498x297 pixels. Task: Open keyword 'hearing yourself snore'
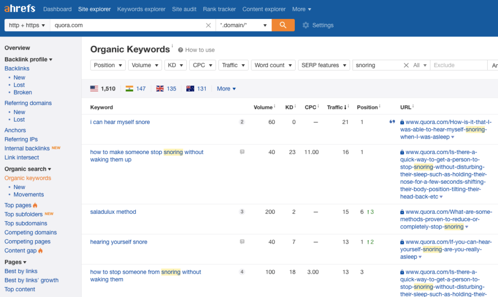[119, 242]
